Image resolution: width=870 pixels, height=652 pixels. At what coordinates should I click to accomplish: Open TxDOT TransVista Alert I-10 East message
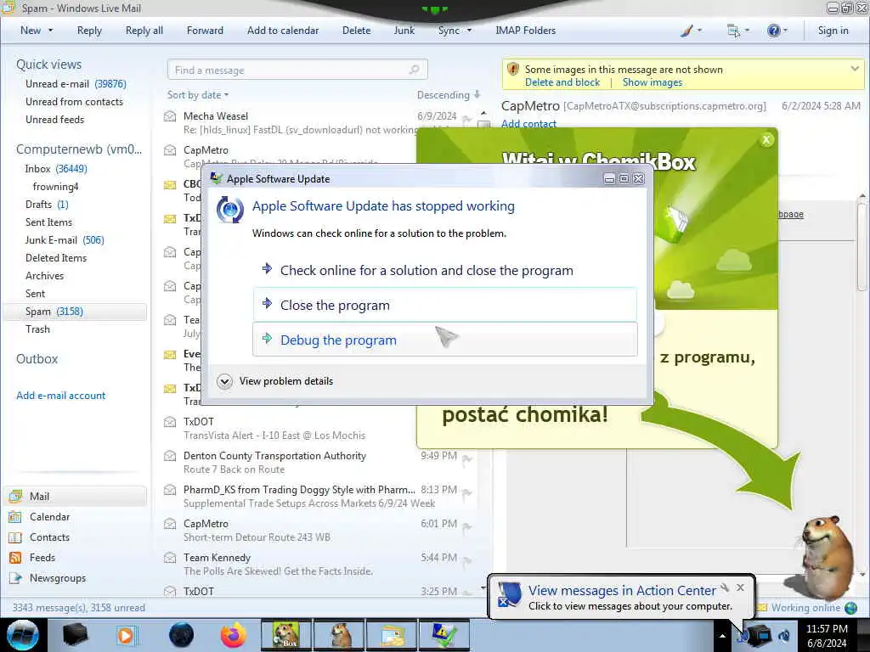tap(316, 429)
